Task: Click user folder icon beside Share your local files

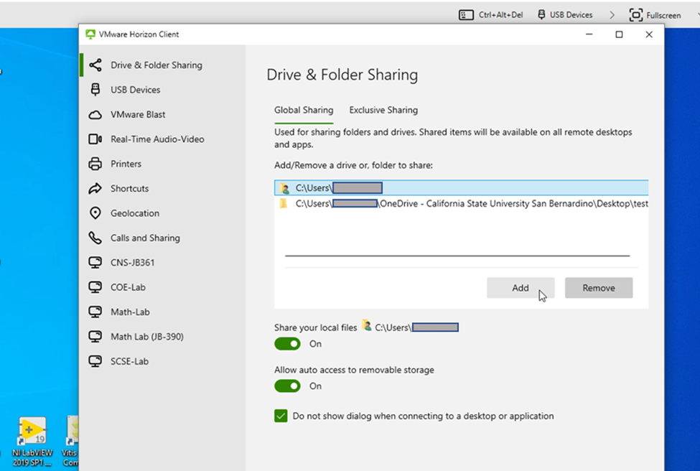Action: [367, 326]
